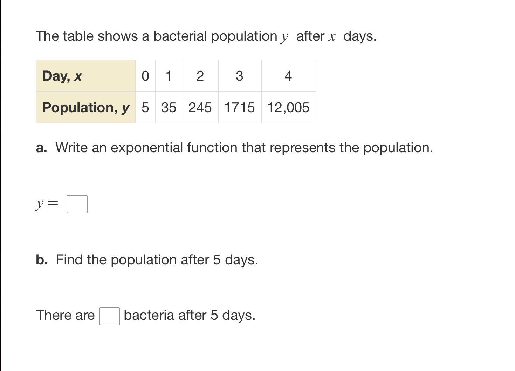
Task: Click the 'a.' question label
Action: pyautogui.click(x=41, y=148)
